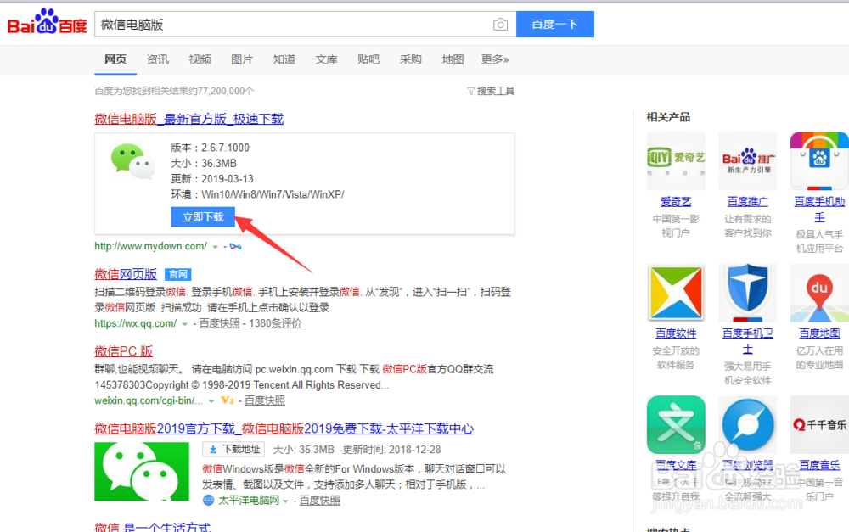The width and height of the screenshot is (849, 532).
Task: Click the 百度文库 text link
Action: point(676,465)
